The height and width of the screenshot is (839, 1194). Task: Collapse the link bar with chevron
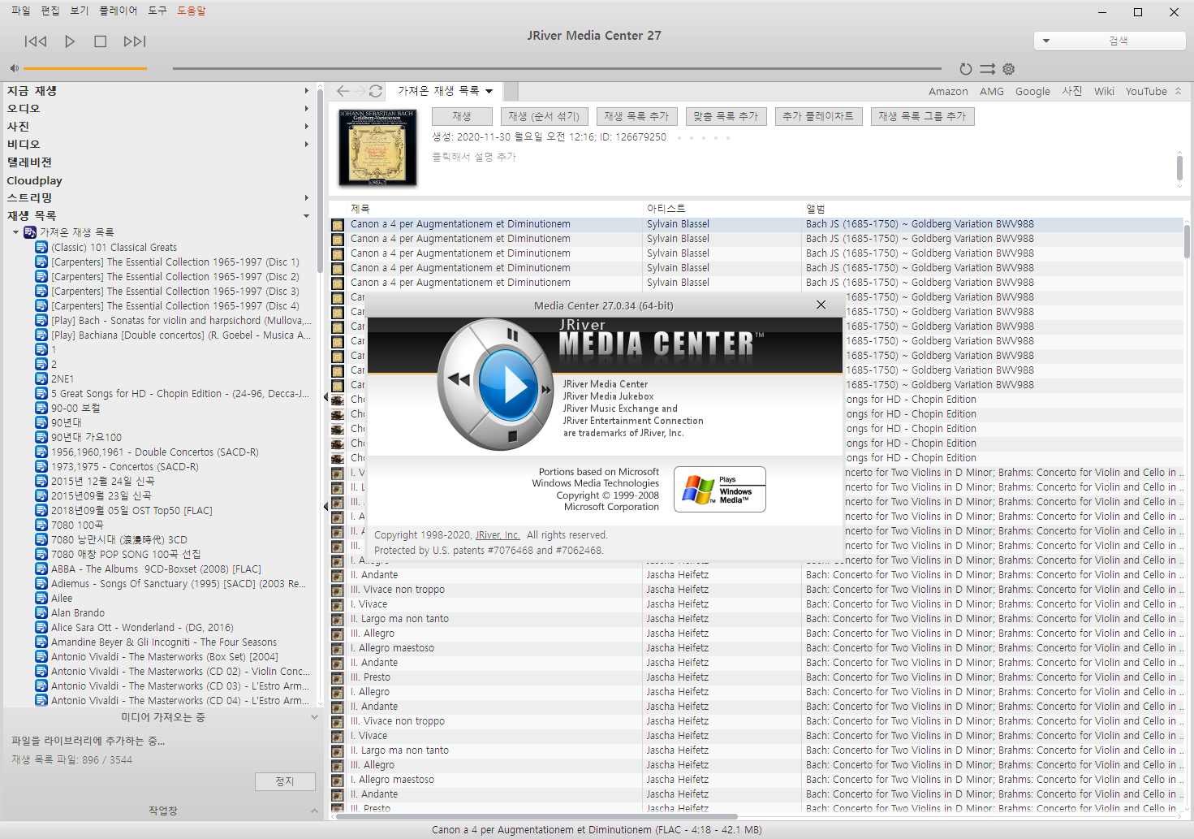click(1179, 91)
